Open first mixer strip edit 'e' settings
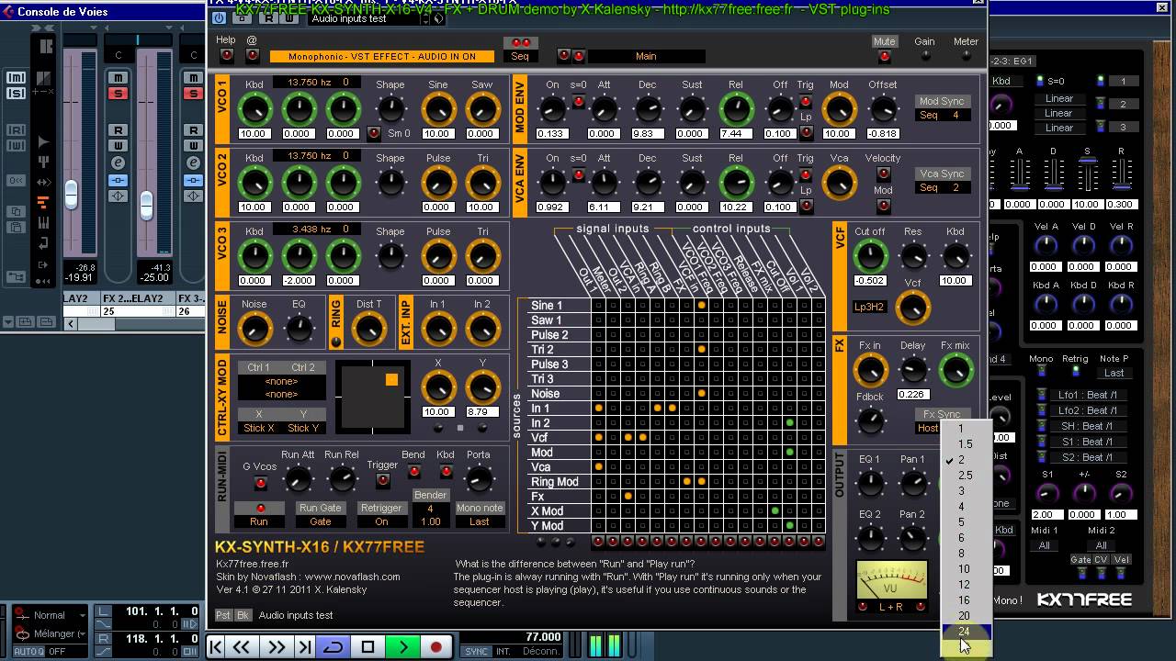The width and height of the screenshot is (1176, 661). click(118, 162)
